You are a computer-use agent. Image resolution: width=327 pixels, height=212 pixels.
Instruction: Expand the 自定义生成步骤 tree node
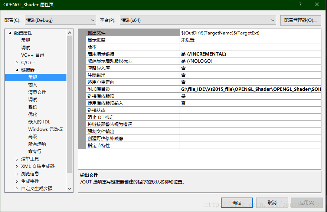(x=17, y=189)
